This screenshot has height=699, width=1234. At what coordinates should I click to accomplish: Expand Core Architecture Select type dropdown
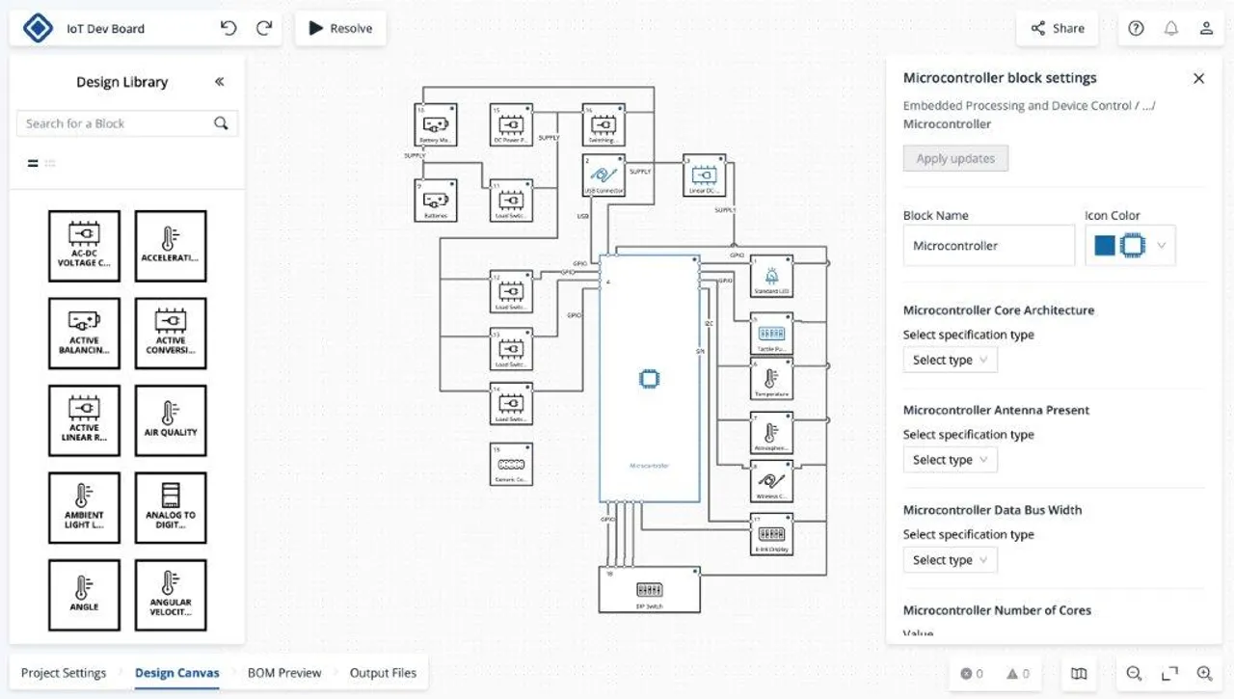(950, 360)
